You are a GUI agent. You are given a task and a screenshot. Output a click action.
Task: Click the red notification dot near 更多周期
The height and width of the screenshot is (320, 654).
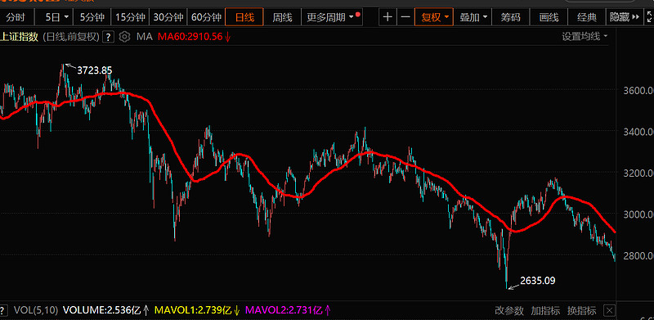[x=358, y=14]
